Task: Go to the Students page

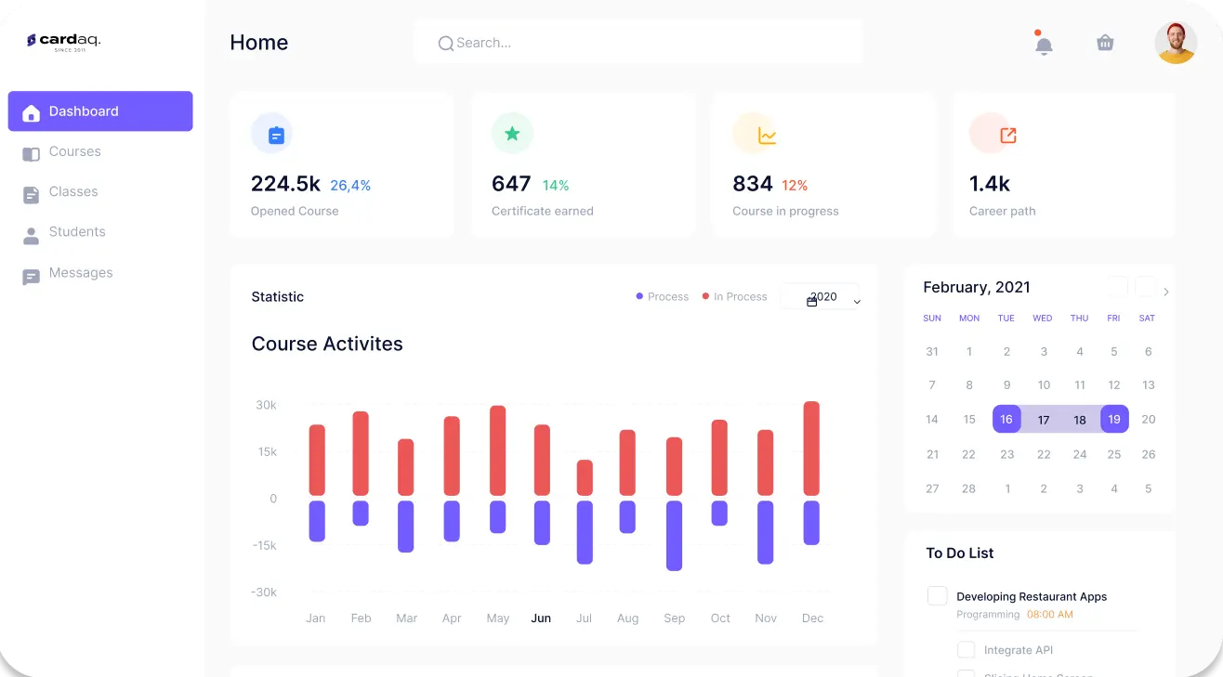Action: [76, 232]
